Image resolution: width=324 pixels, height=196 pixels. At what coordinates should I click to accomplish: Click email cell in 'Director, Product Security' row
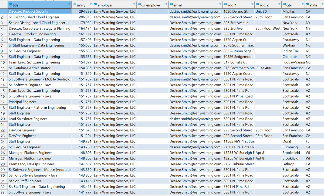tap(195, 12)
